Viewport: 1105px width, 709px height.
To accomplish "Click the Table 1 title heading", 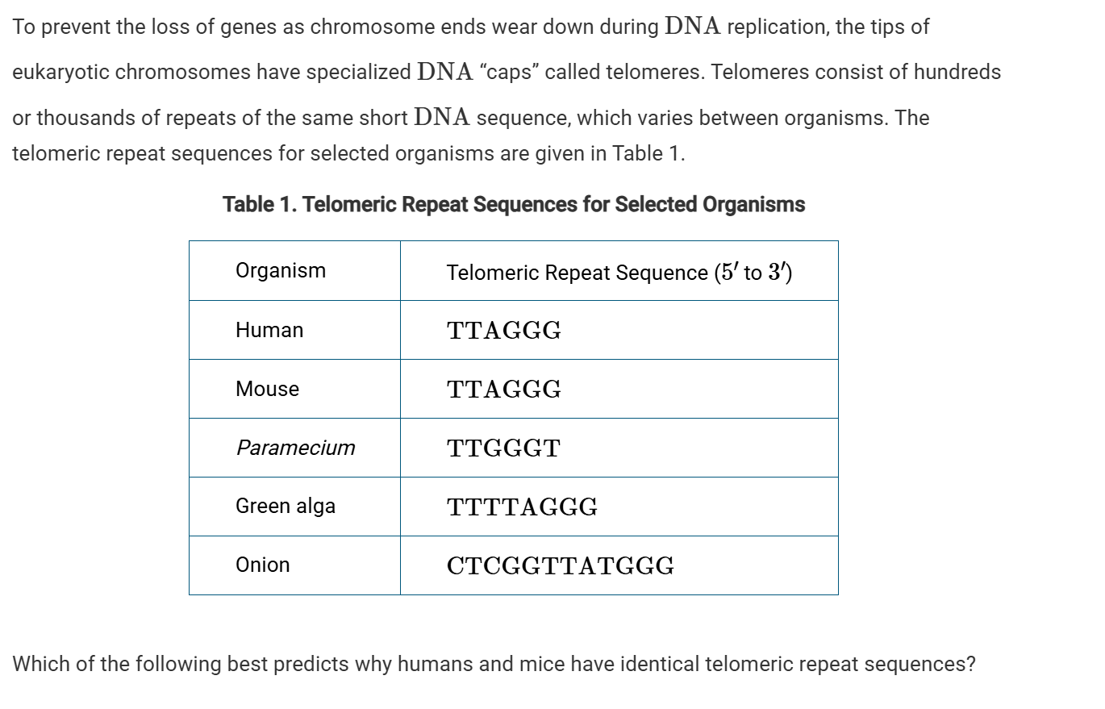I will tap(514, 205).
